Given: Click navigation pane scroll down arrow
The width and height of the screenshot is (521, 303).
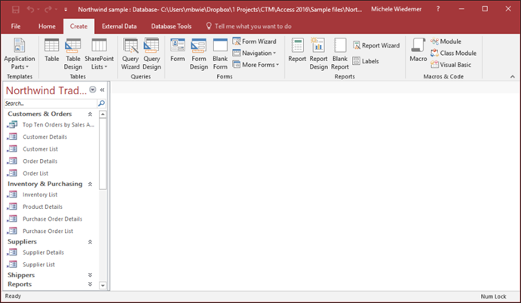Looking at the screenshot, I should (x=103, y=286).
